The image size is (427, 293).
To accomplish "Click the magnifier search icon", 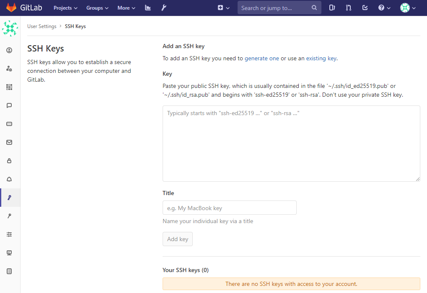I will (314, 8).
